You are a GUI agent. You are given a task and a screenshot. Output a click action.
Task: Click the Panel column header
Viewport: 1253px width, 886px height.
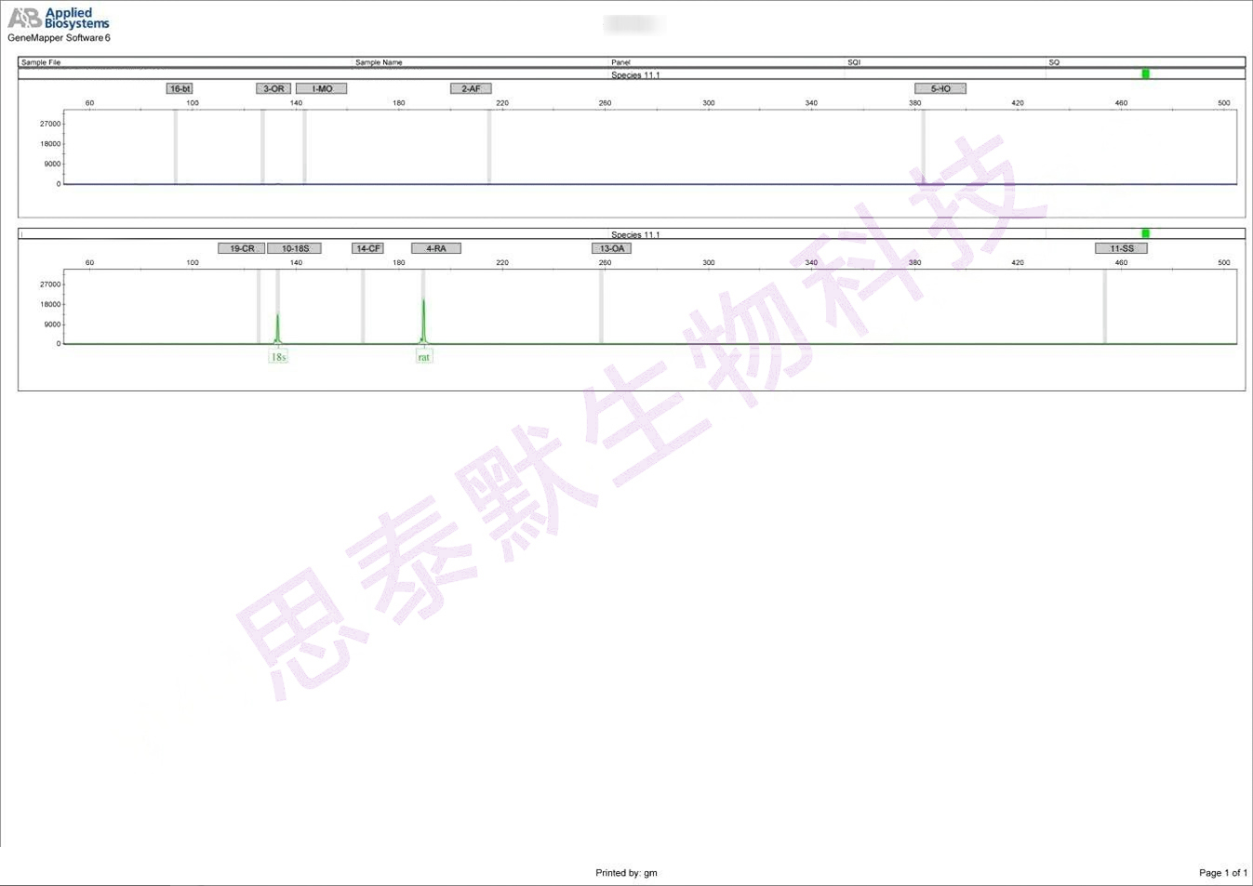pos(620,62)
